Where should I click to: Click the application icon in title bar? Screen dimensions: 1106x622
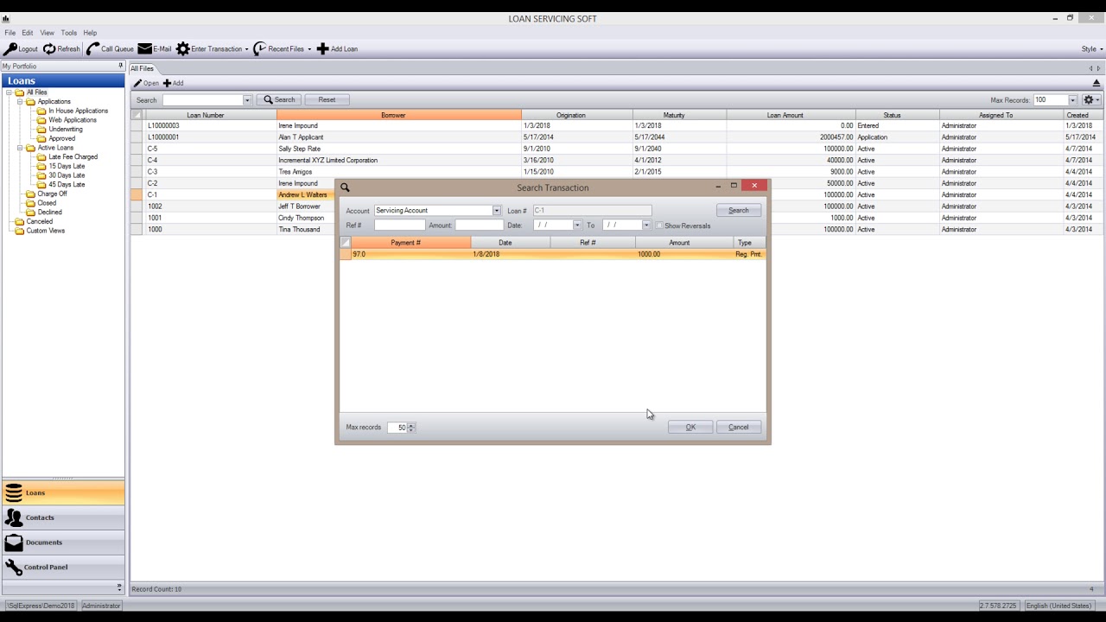click(6, 18)
